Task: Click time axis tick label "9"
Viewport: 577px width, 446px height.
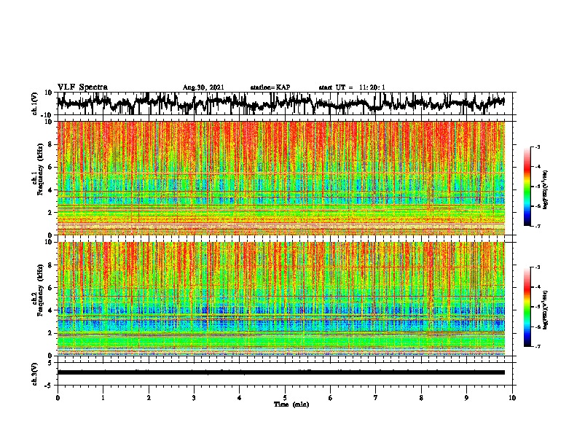Action: point(466,398)
